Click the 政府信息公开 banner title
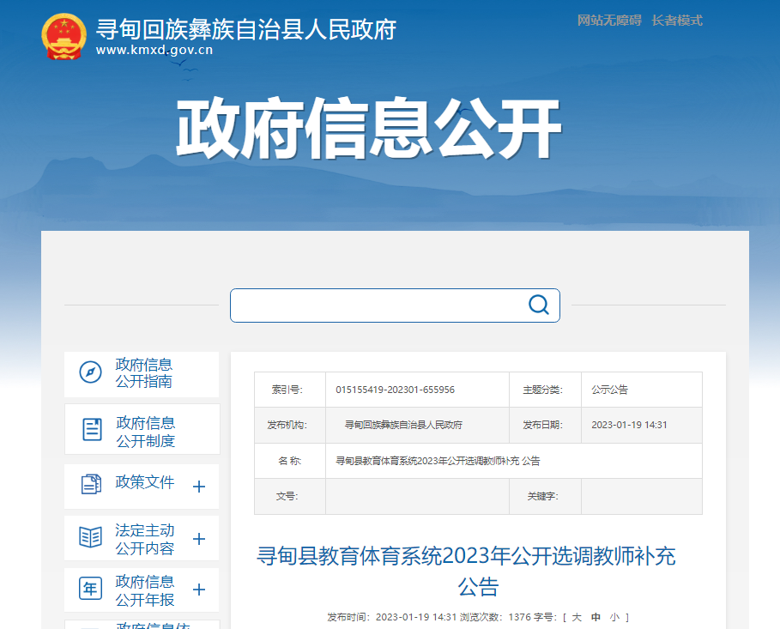780x629 pixels. click(369, 130)
